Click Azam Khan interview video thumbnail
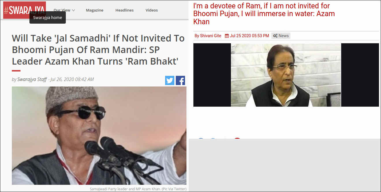The height and width of the screenshot is (192, 381). point(286,75)
